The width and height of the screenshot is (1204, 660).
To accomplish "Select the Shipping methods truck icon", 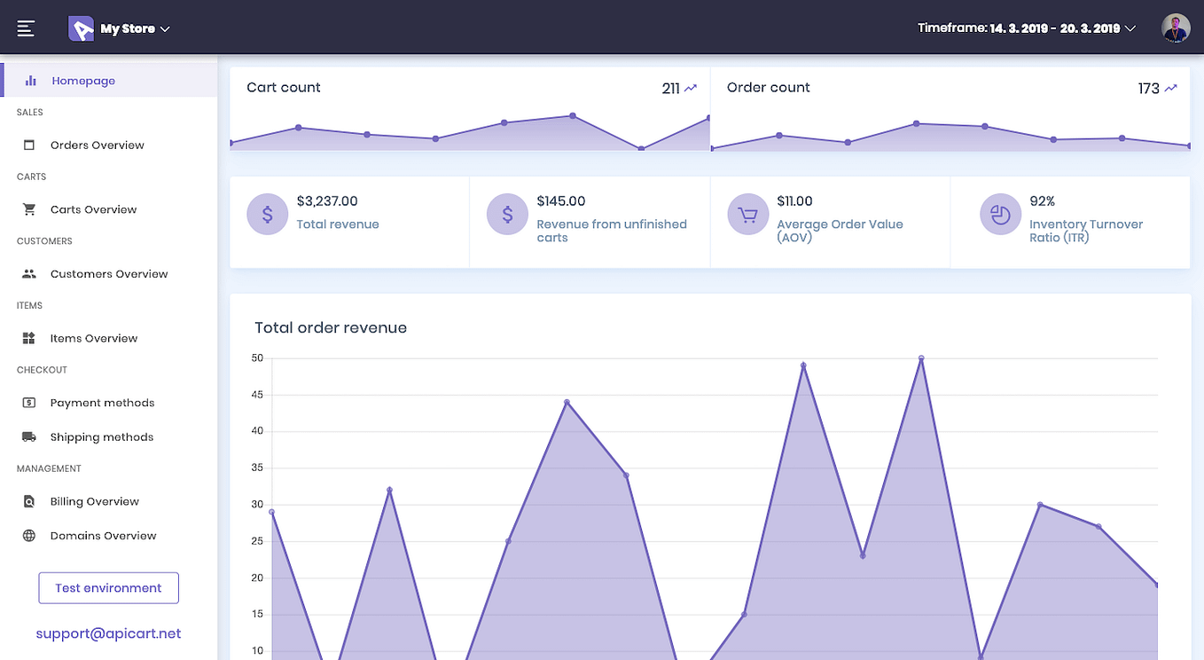I will (x=29, y=436).
